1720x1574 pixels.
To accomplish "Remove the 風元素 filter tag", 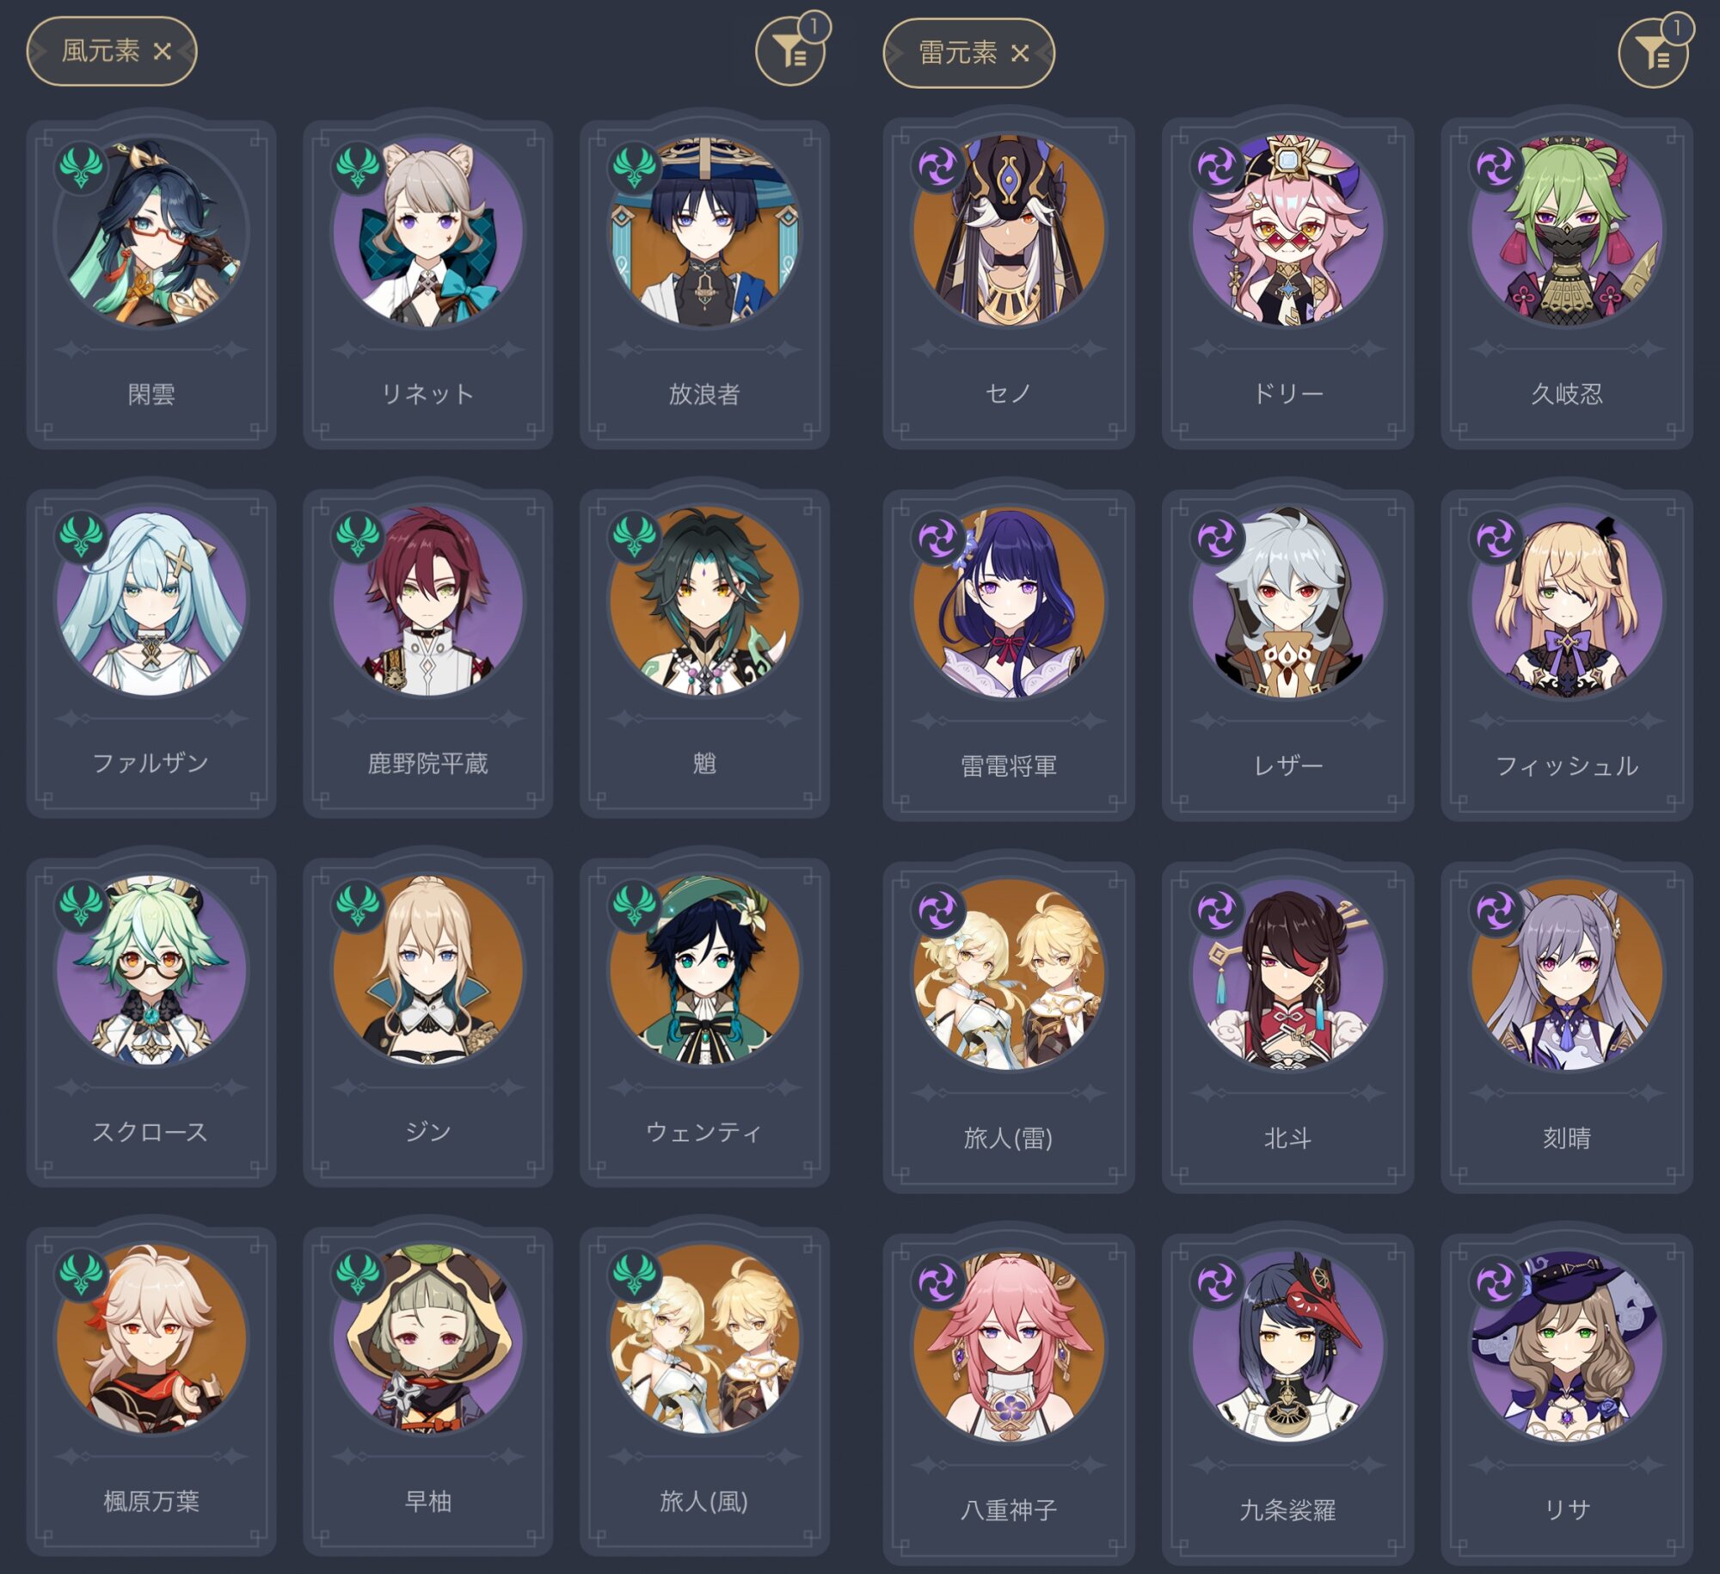I will 162,52.
